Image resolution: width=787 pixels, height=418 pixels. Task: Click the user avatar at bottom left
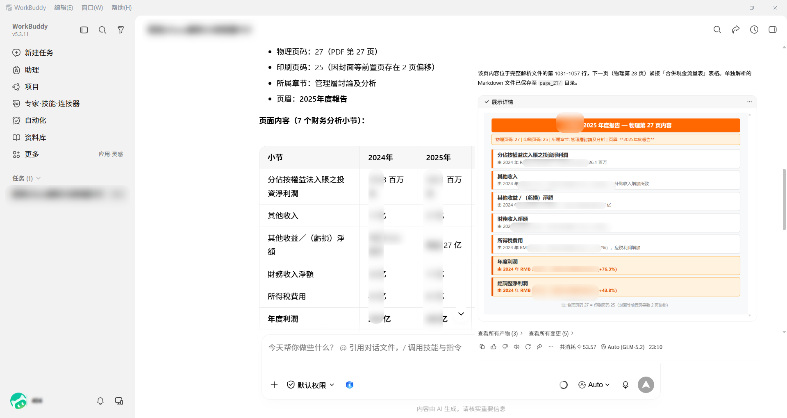coord(18,401)
